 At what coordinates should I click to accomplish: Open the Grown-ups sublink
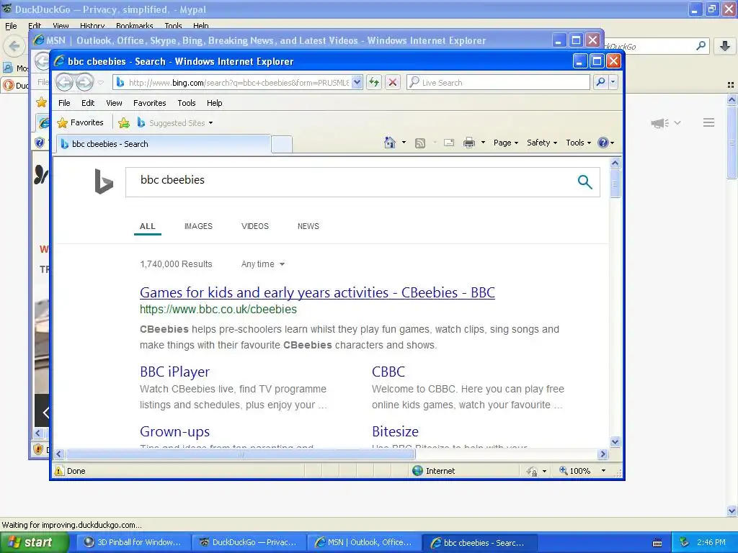[174, 431]
